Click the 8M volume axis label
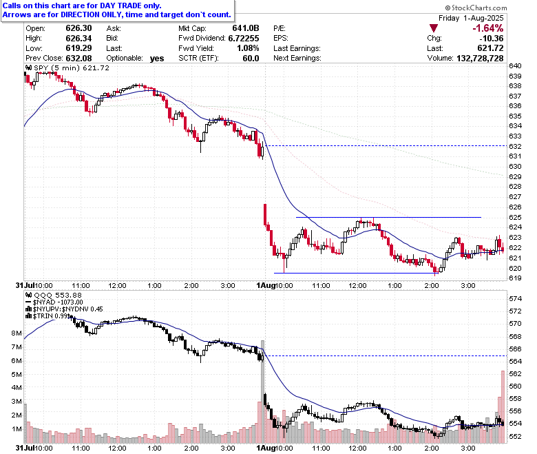Viewport: 537px width, 454px height. (16, 333)
